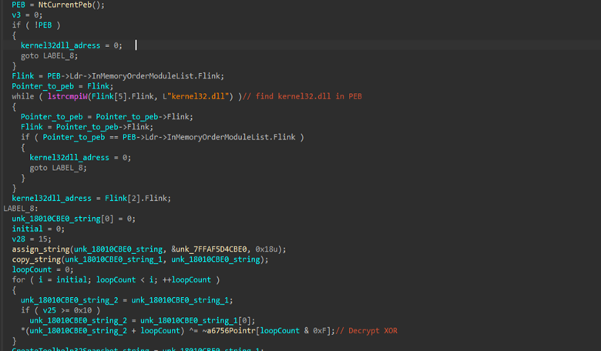Click the v28 variable assigned 15
The image size is (601, 351).
tap(18, 239)
